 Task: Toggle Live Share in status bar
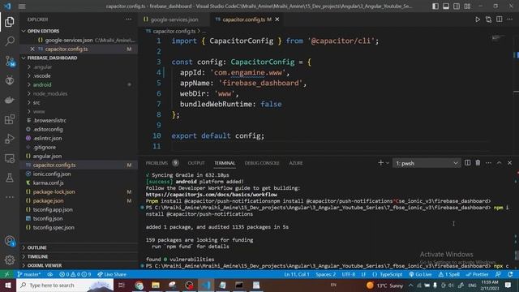(112, 274)
